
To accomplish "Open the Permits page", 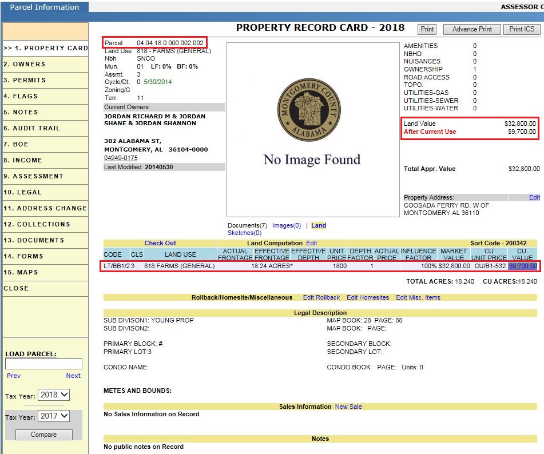I will tap(45, 80).
